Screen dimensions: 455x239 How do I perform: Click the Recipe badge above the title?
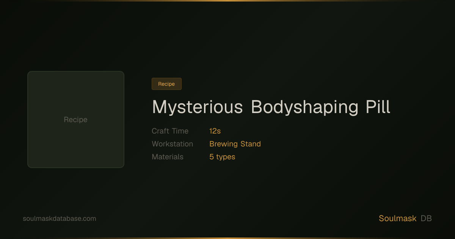click(x=166, y=84)
